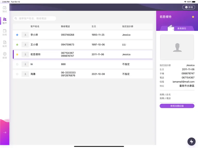The height and width of the screenshot is (148, 198).
Task: Select customer name 海灘
Action: 33,74
